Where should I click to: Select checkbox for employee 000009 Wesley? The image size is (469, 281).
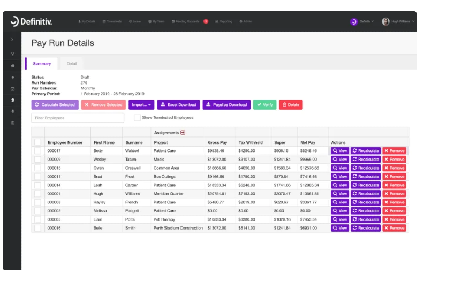[x=37, y=160]
